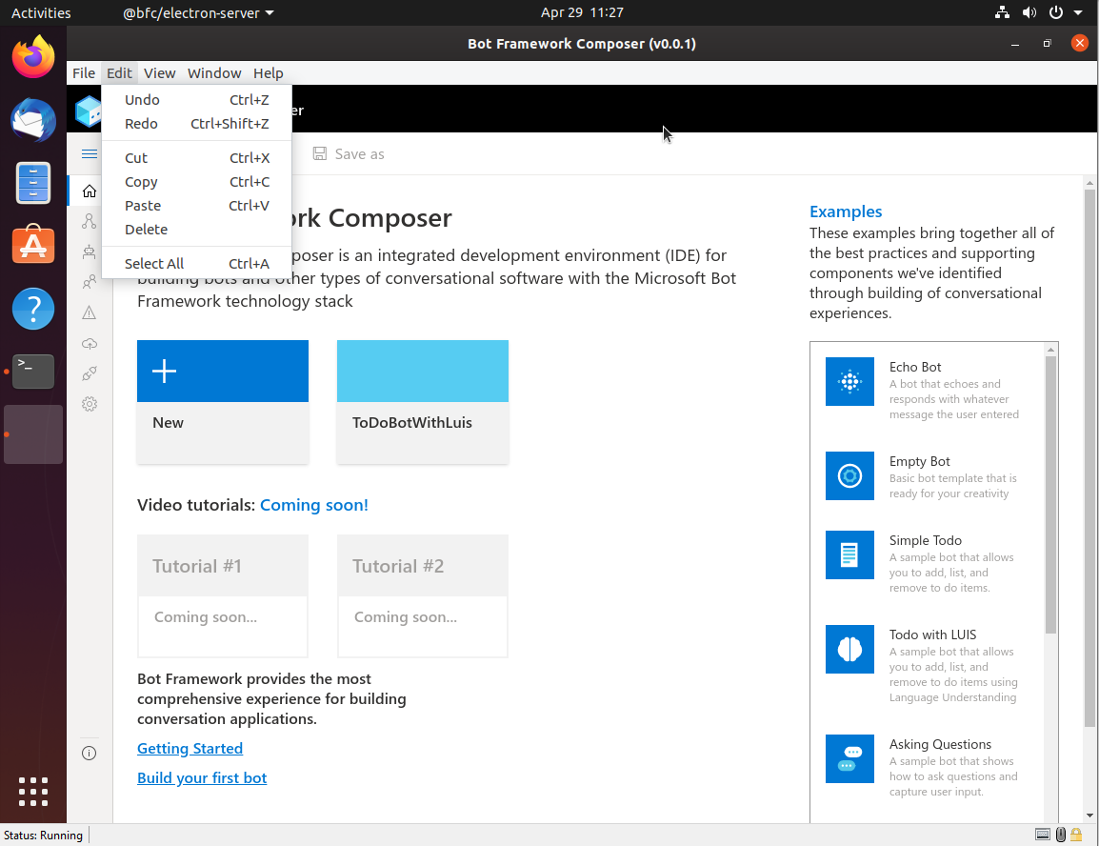This screenshot has width=1099, height=846.
Task: Select the Simple Todo example title
Action: pos(925,541)
